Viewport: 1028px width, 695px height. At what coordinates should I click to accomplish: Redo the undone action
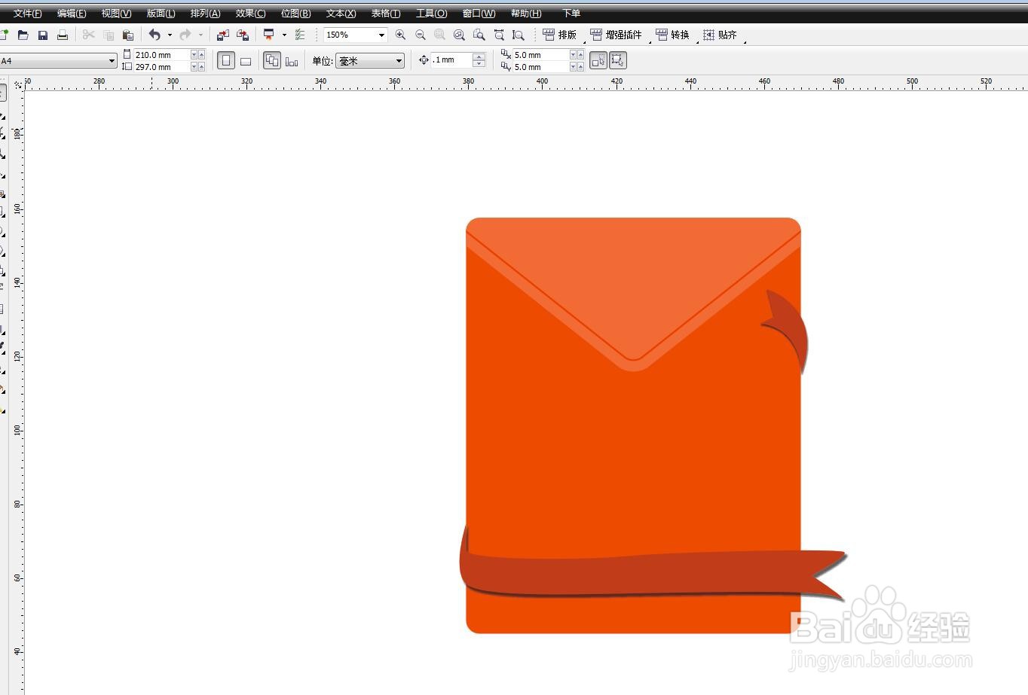click(x=185, y=35)
